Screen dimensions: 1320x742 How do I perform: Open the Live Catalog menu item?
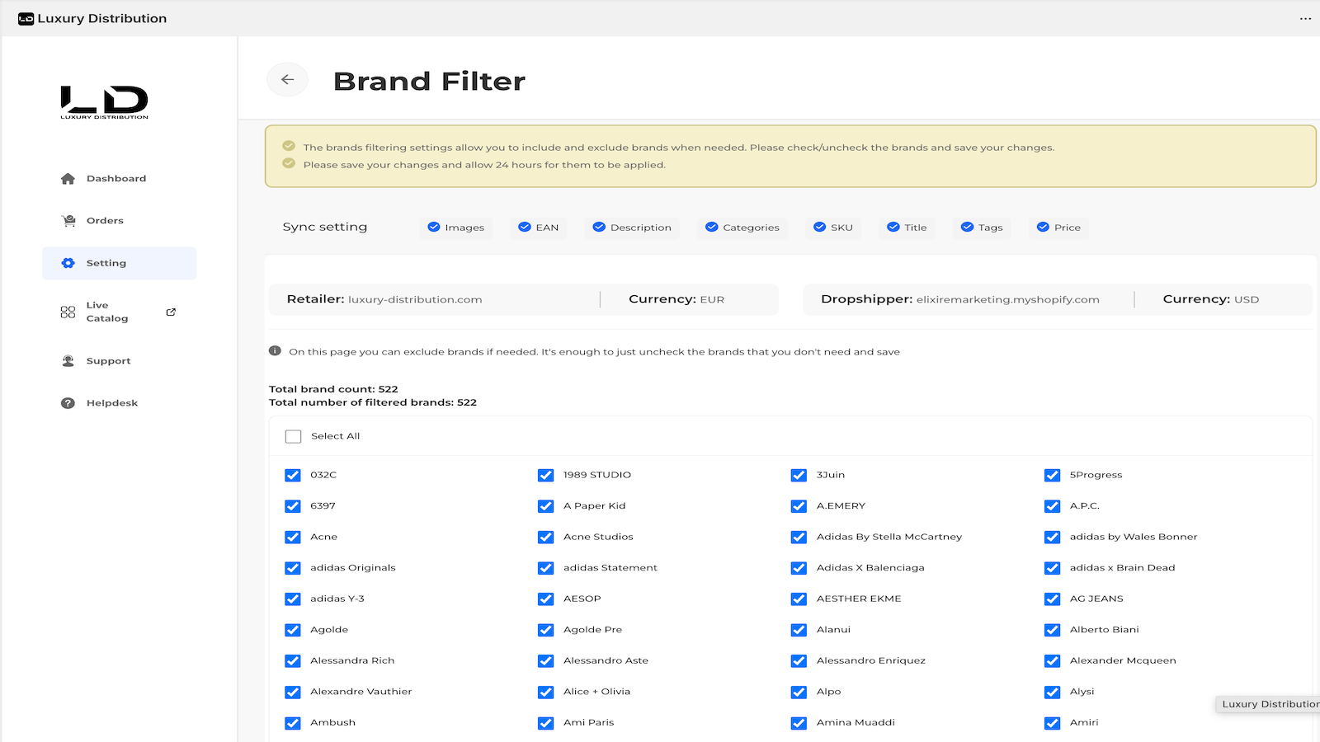(x=120, y=312)
